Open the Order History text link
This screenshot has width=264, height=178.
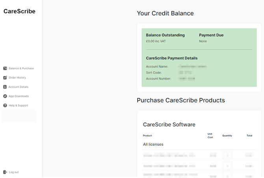[x=17, y=78]
